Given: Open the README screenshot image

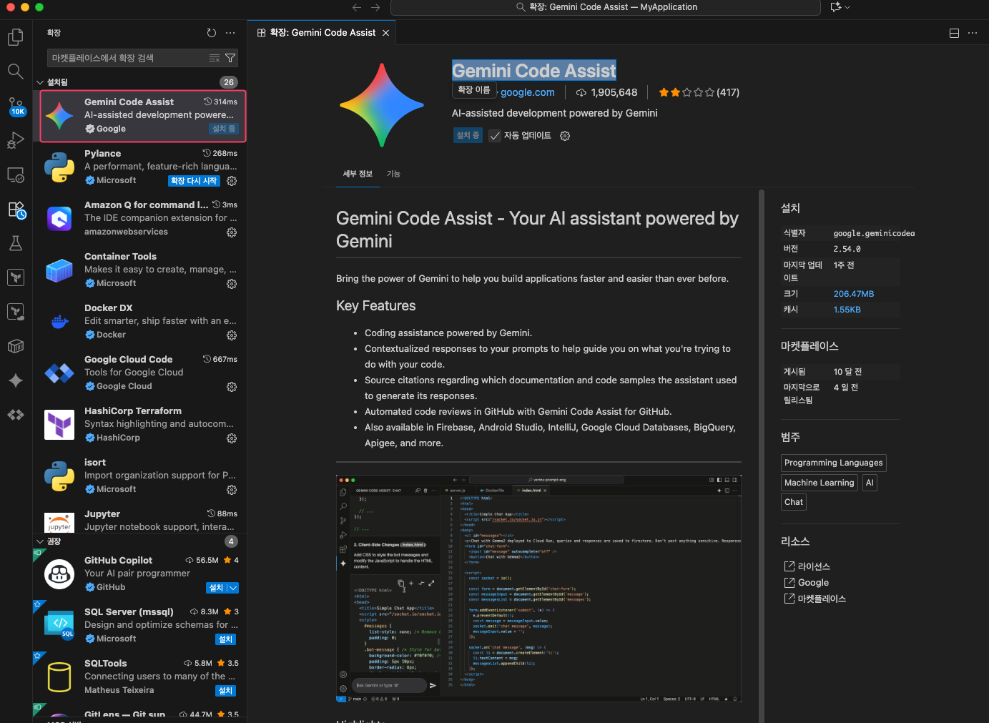Looking at the screenshot, I should click(x=538, y=589).
